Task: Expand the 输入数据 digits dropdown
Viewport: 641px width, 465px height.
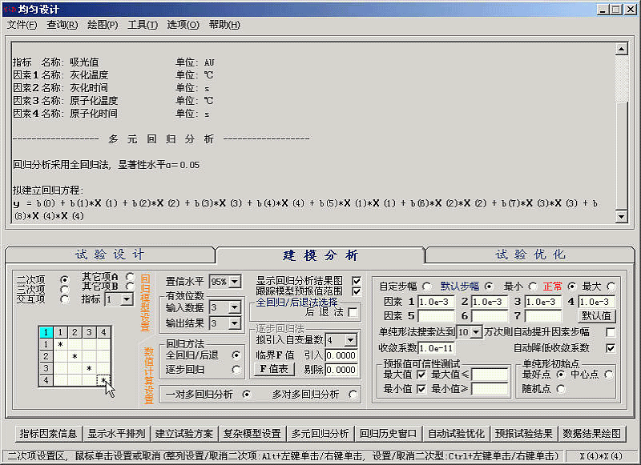Action: coord(235,307)
